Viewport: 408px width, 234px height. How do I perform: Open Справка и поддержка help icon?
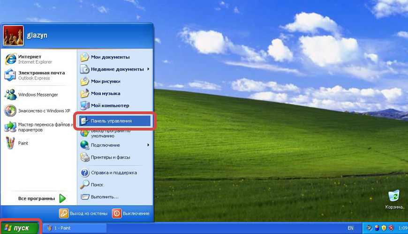click(84, 172)
